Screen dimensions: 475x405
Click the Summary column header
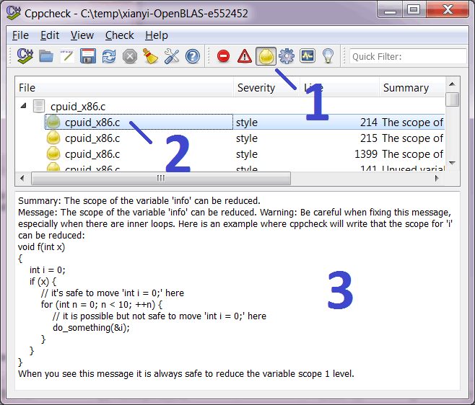[x=406, y=88]
